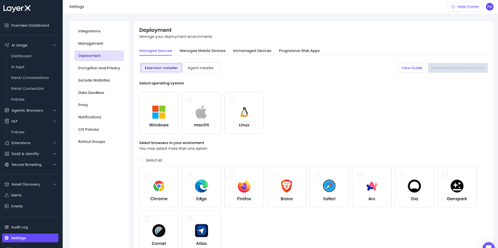498x248 pixels.
Task: Open the Integrations settings page
Action: (89, 31)
